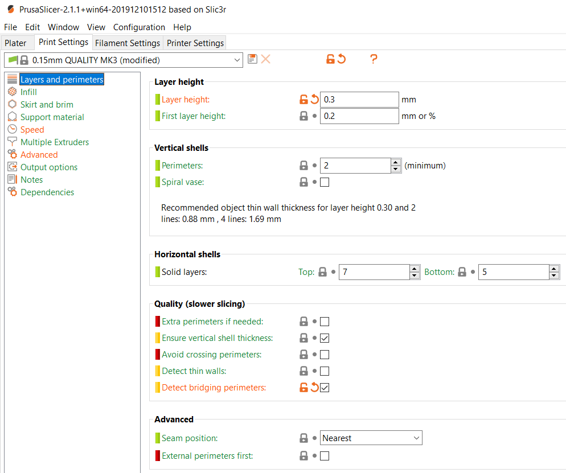Click the open lock icon next to Layer height
The image size is (566, 473).
coord(303,99)
